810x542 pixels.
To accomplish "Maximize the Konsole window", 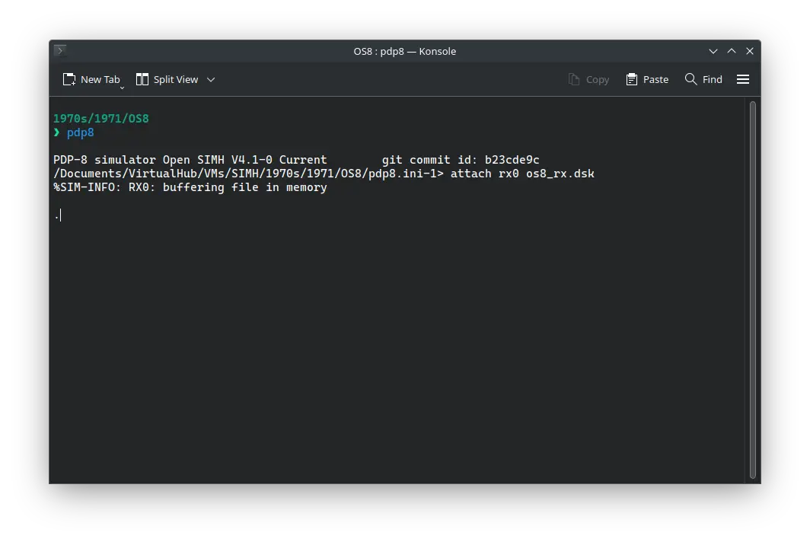I will [x=732, y=51].
